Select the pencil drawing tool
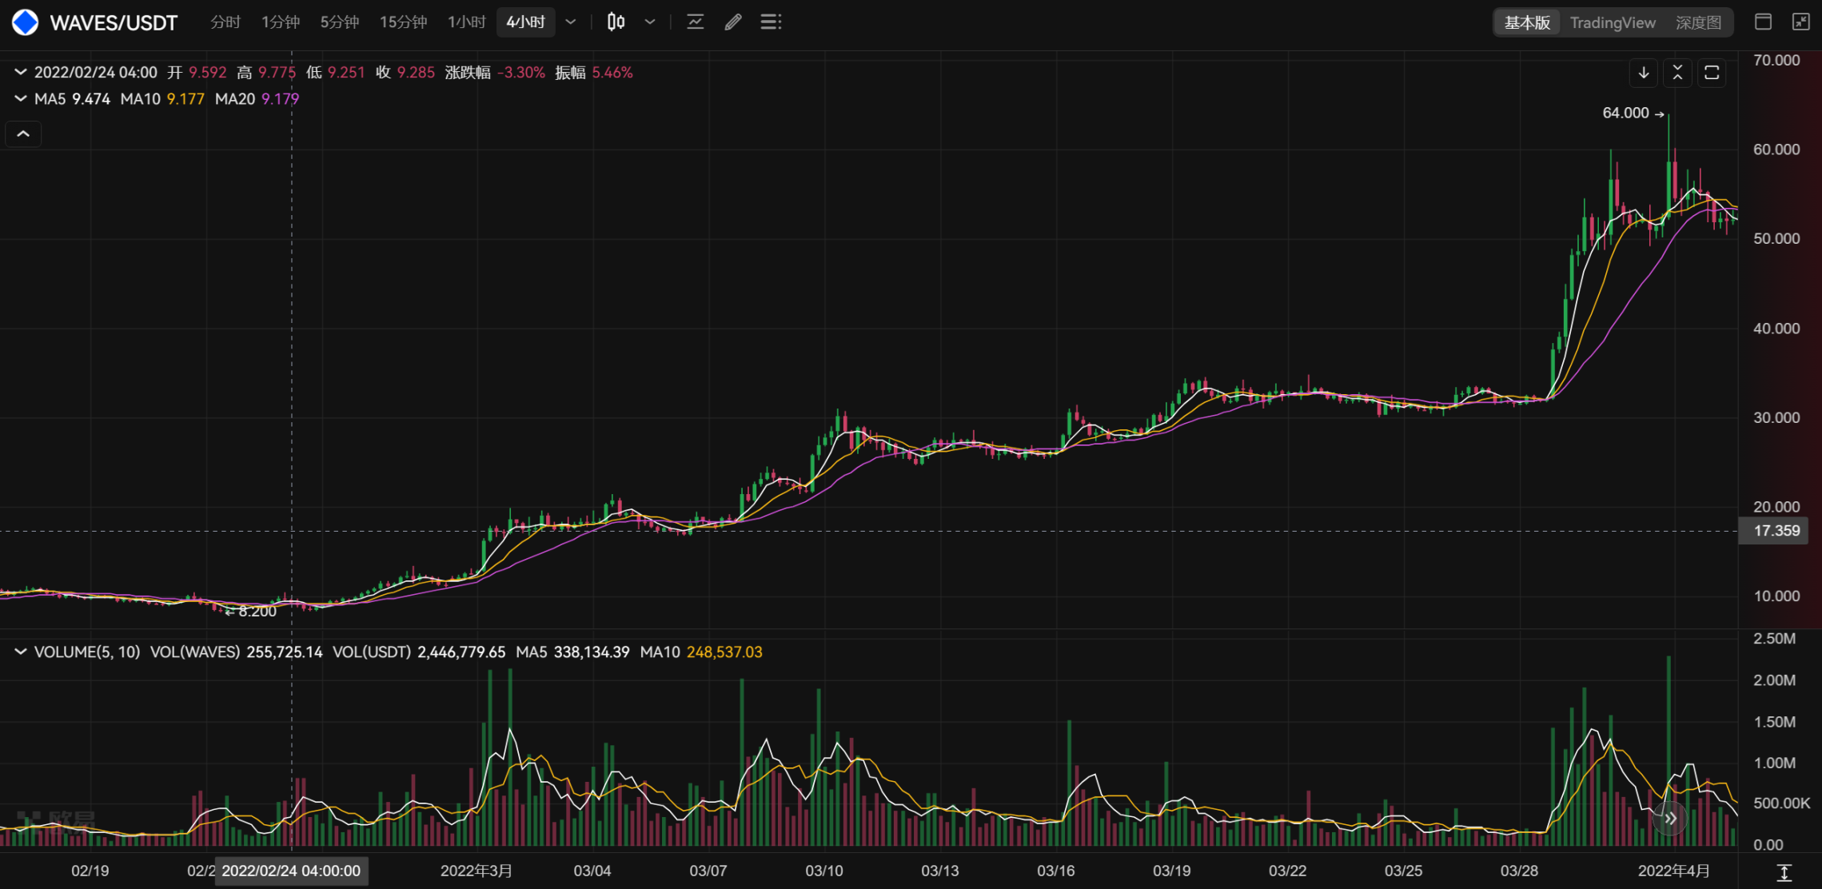 (x=733, y=22)
